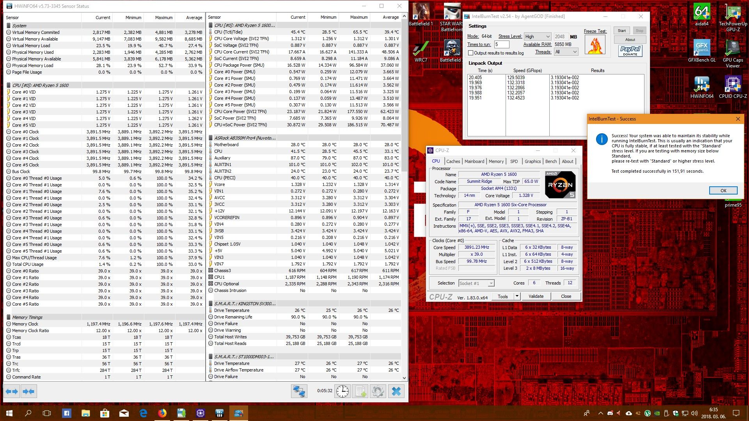The height and width of the screenshot is (421, 749).
Task: Switch to SPD tab in CPU-Z
Action: (x=514, y=161)
